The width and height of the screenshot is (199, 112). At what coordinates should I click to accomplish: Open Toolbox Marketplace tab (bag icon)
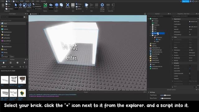(3, 63)
